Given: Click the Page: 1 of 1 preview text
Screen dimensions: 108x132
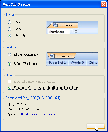Looking at the screenshot, I should pyautogui.click(x=57, y=63).
